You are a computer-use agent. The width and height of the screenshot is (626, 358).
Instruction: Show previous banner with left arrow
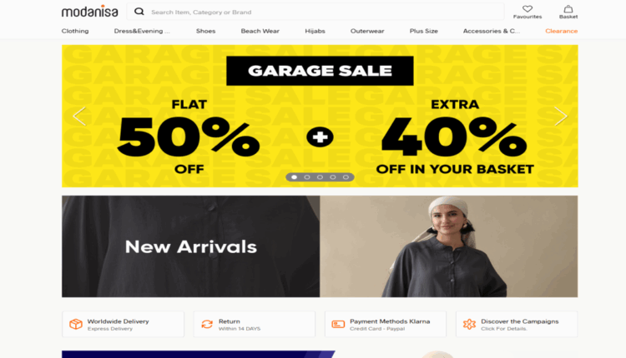click(79, 117)
